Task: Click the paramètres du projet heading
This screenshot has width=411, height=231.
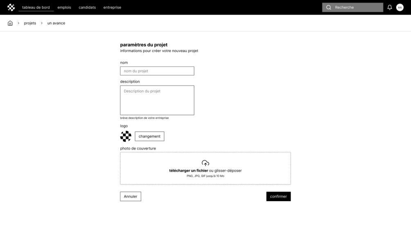Action: [144, 45]
